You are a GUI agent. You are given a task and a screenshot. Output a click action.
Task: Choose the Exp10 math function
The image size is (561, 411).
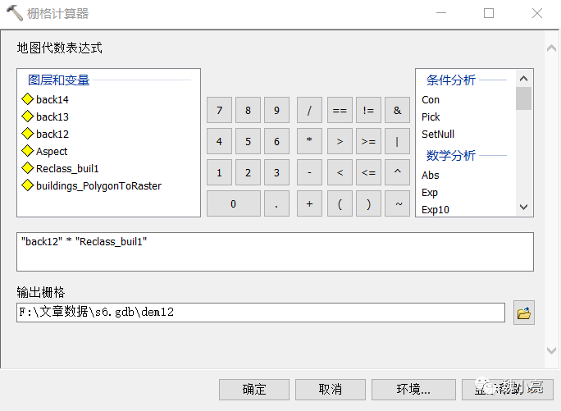[x=435, y=209]
